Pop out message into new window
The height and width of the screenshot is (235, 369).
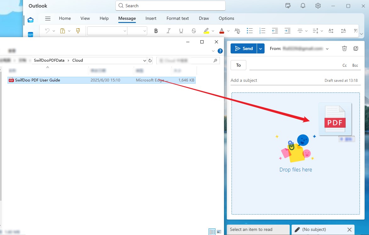tap(356, 48)
